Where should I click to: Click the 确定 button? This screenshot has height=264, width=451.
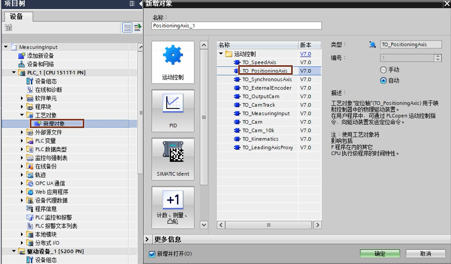tap(379, 254)
